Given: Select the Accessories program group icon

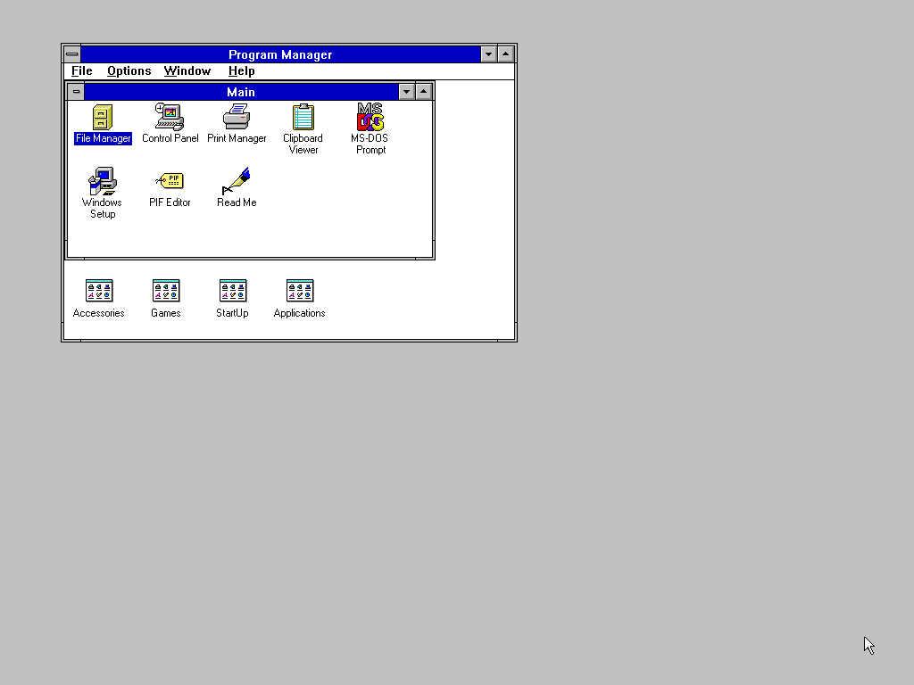Looking at the screenshot, I should [x=99, y=291].
